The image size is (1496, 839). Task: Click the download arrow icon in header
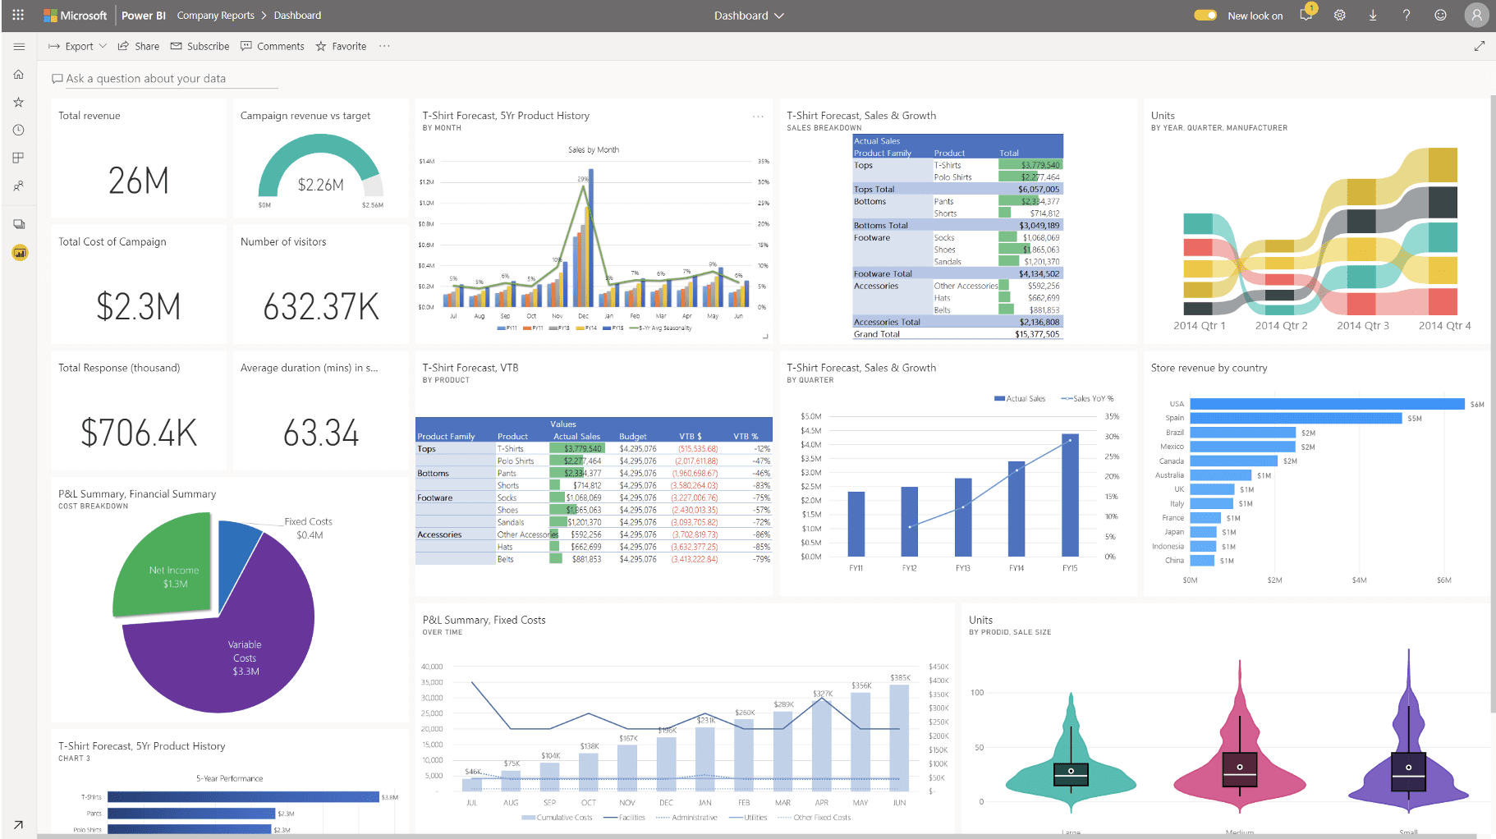[1373, 15]
